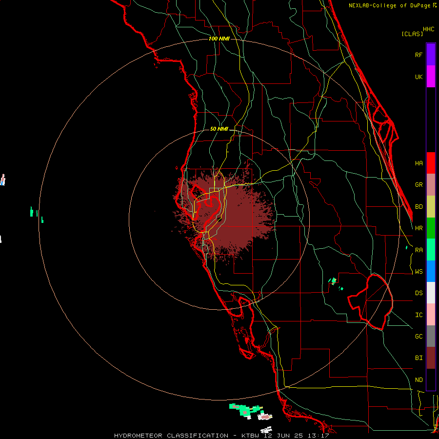
Task: Click the magenta UK legend swatch
Action: [431, 77]
